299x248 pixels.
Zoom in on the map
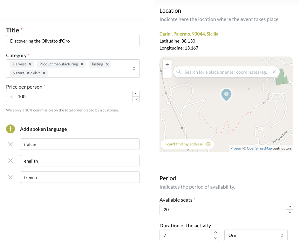[x=167, y=64]
